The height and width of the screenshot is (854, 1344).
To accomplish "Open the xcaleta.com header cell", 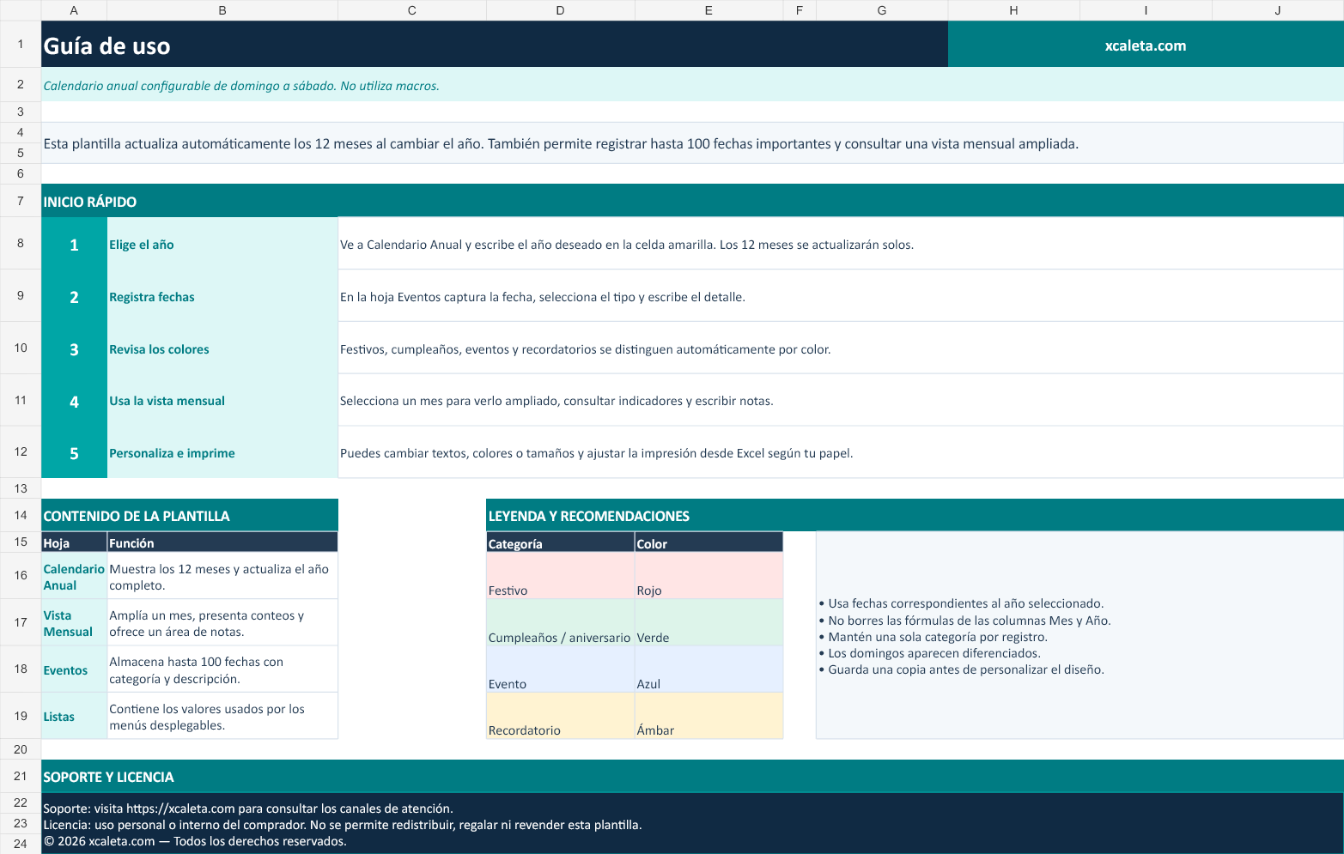I will click(x=1146, y=45).
